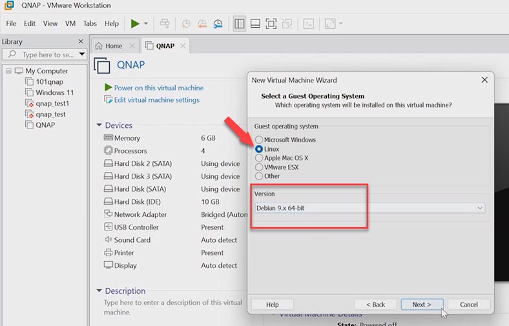Screen dimensions: 509x326
Task: Toggle the thumbnail bar view icon
Action: 255,24
